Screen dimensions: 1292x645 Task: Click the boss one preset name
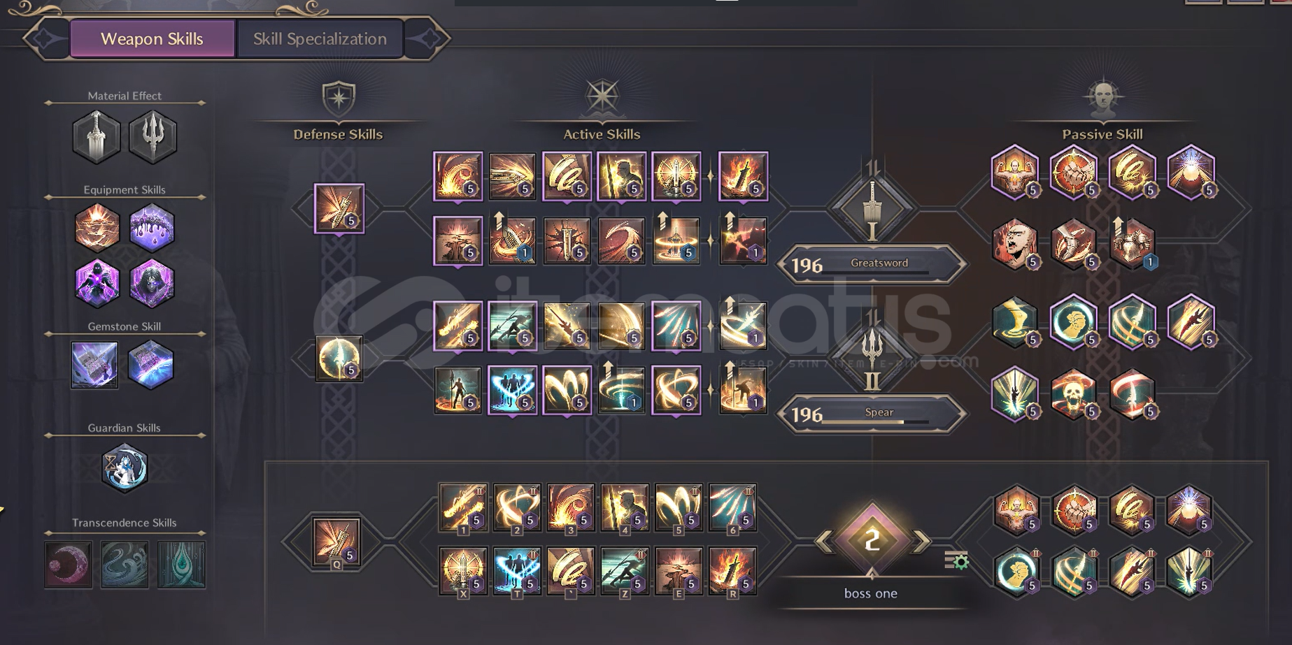[870, 593]
